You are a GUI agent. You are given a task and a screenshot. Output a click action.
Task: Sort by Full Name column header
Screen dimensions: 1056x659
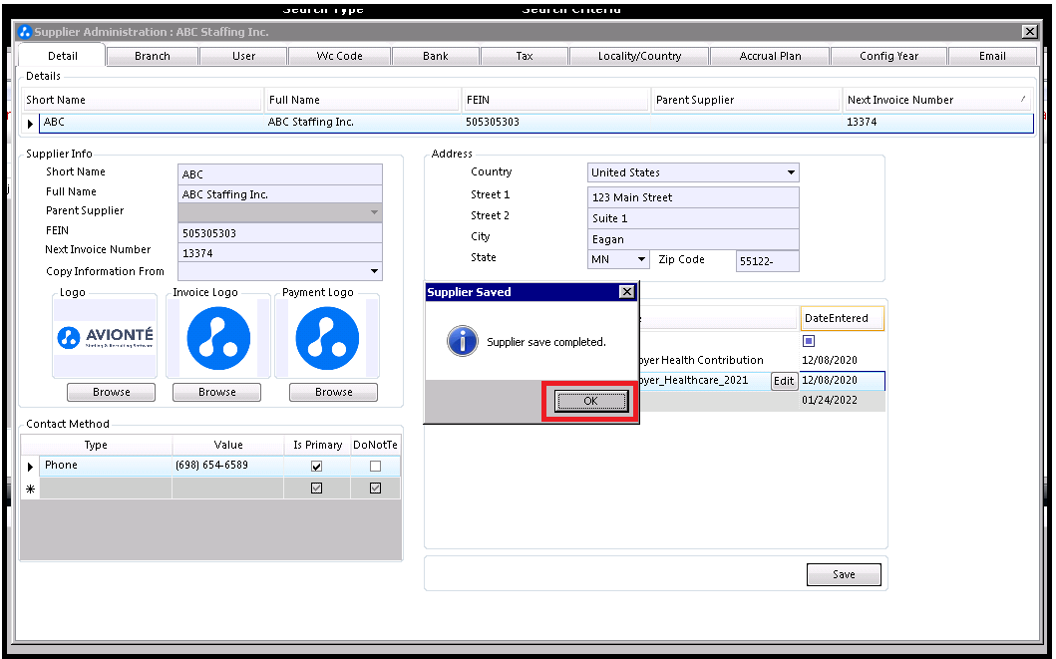click(362, 100)
